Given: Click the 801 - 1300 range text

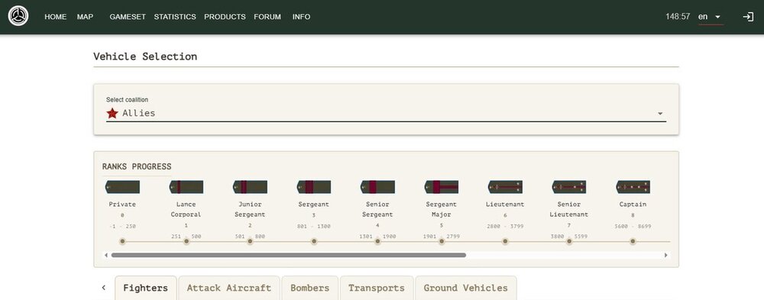Looking at the screenshot, I should click(x=314, y=227).
